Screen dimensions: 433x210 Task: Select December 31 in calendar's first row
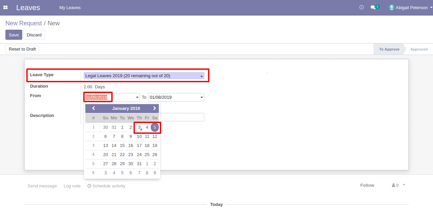[x=114, y=127]
